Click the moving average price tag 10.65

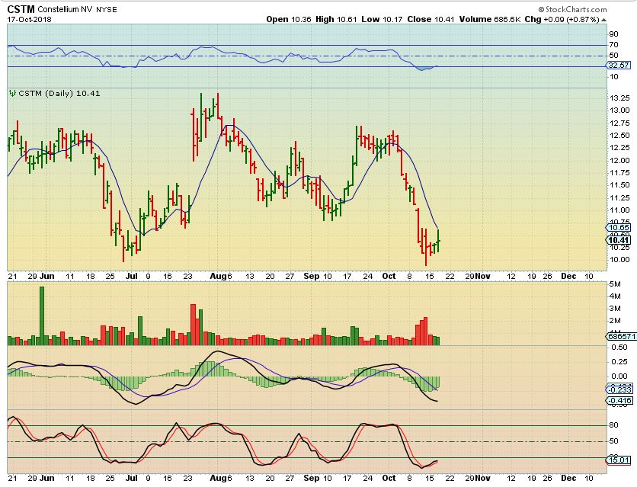pyautogui.click(x=618, y=227)
